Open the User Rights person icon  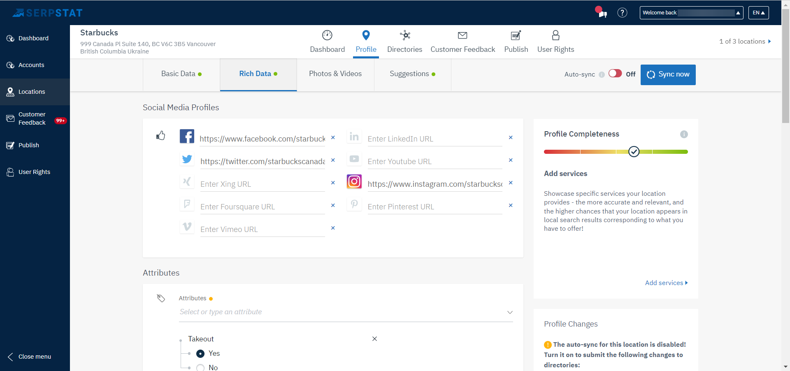[555, 35]
